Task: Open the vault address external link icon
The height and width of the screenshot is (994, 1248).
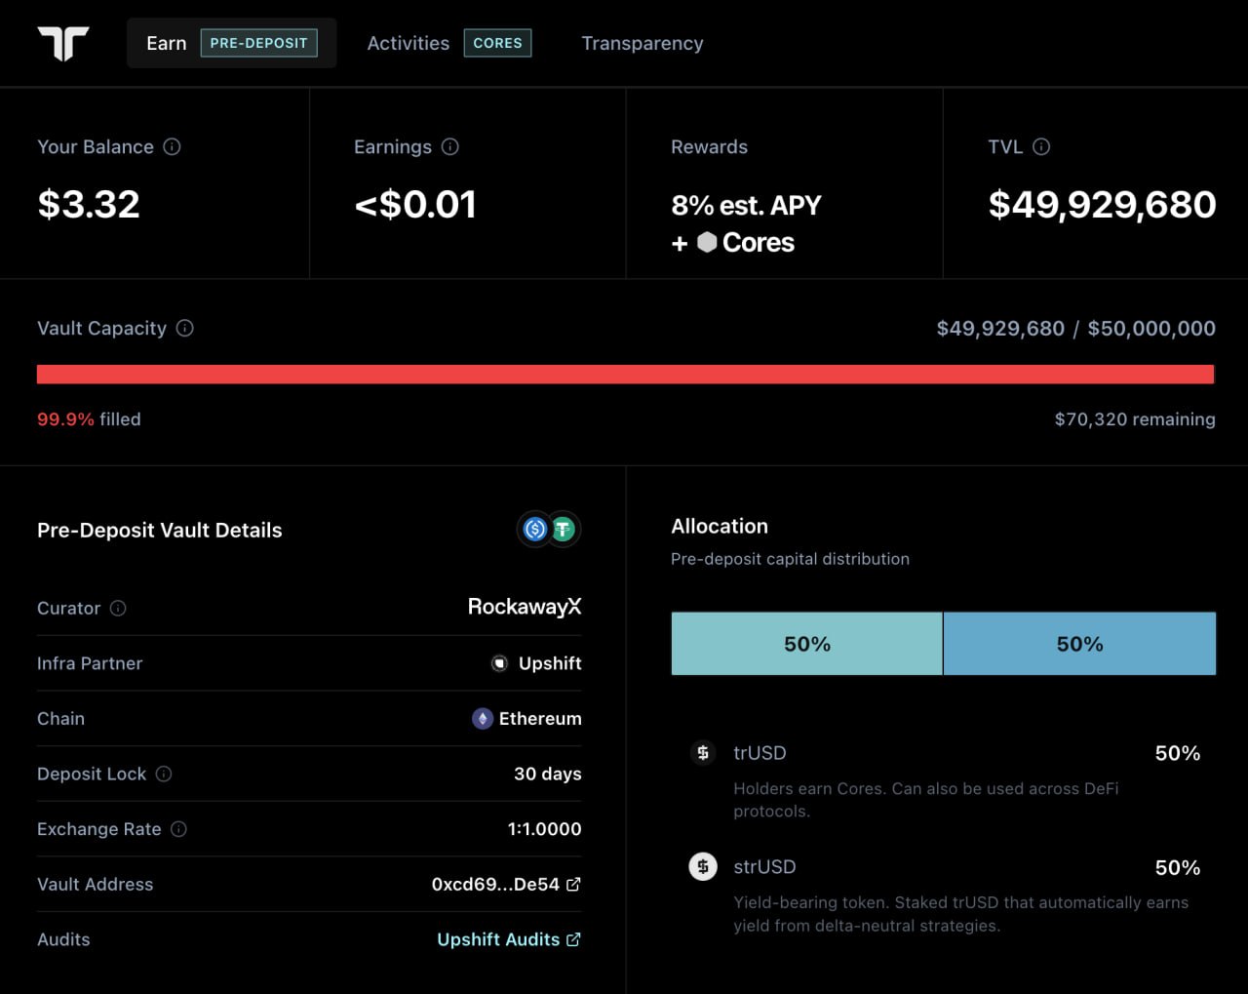Action: coord(573,885)
